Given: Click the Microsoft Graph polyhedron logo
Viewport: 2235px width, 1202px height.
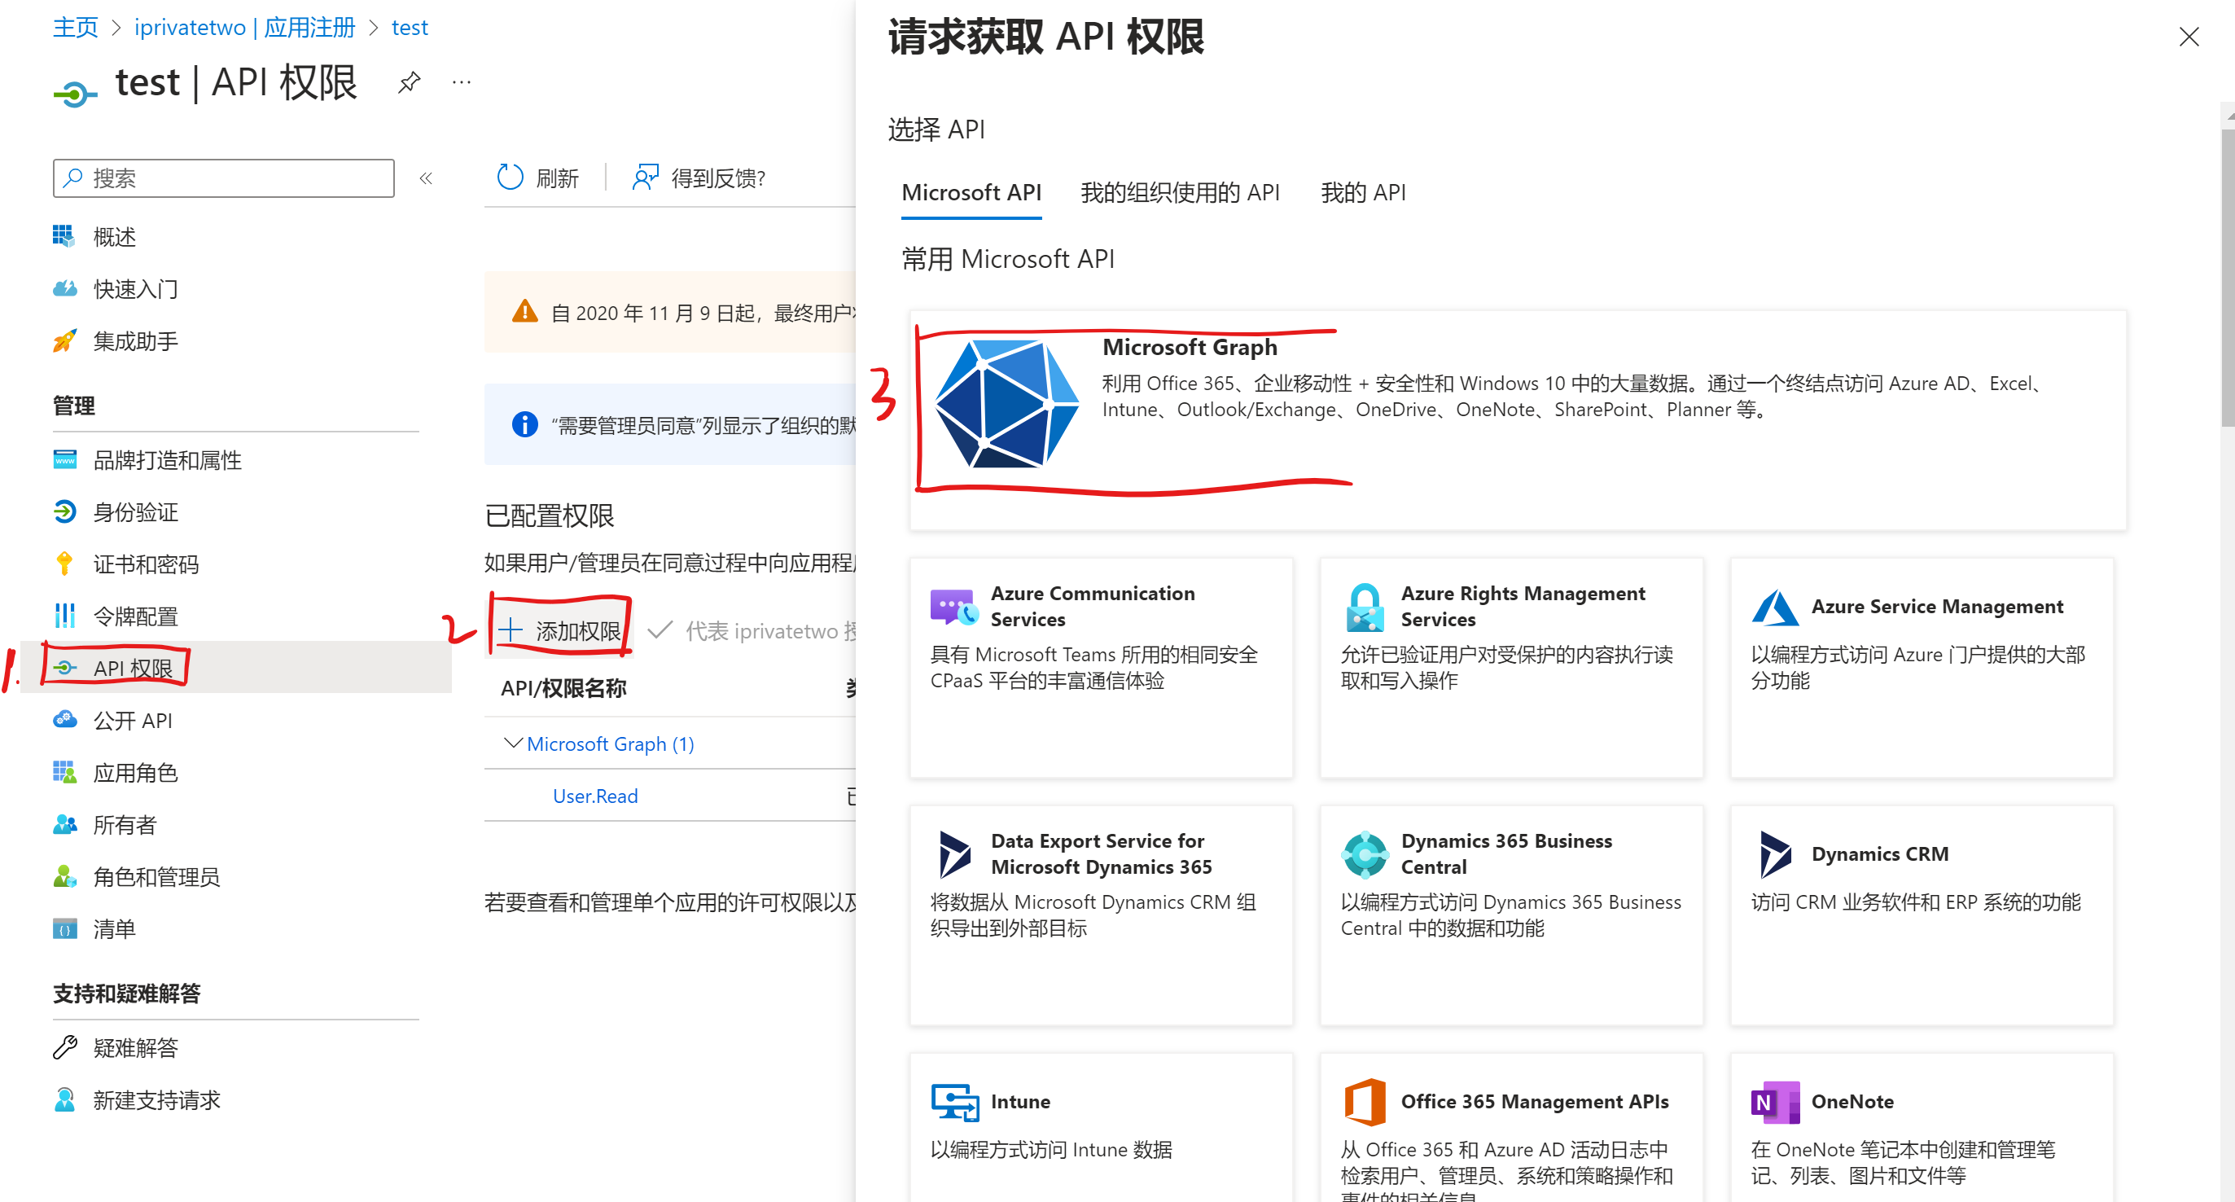Looking at the screenshot, I should (x=1006, y=404).
